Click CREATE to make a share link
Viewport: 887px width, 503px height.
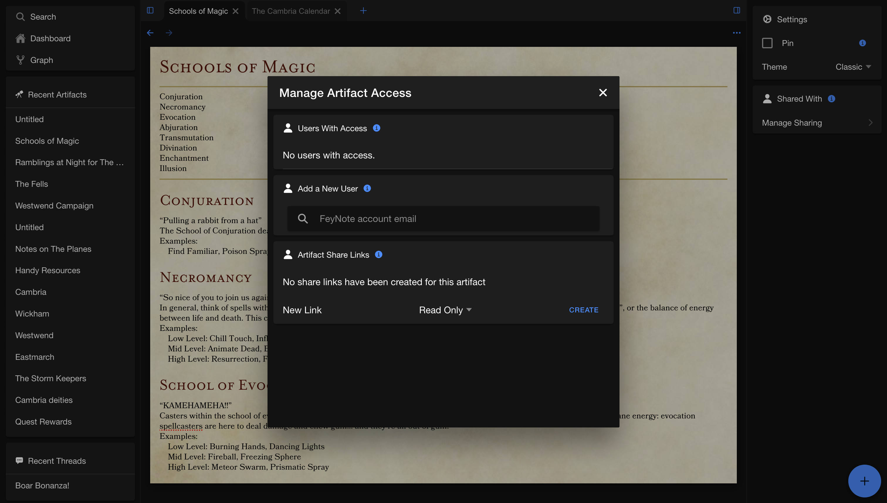pos(583,310)
